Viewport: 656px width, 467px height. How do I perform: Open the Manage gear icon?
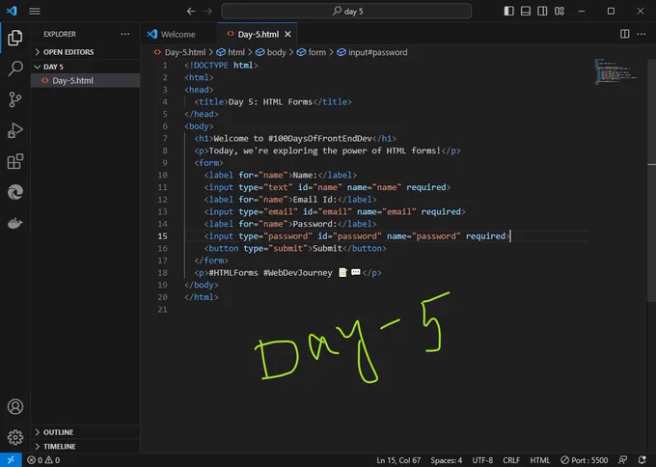coord(15,437)
